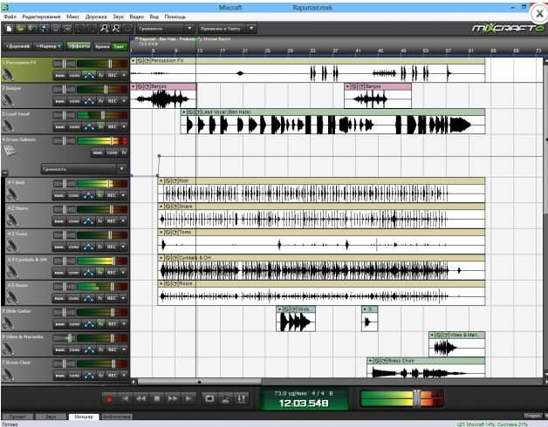Click the punch in/out transport icon
The image size is (548, 427).
tap(241, 398)
